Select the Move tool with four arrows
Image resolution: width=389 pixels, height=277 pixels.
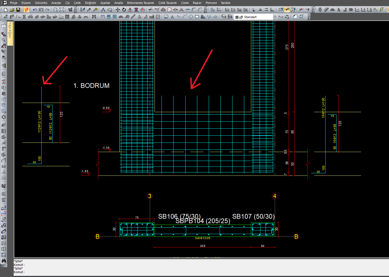pyautogui.click(x=118, y=10)
